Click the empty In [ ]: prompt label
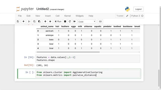The image size is (161, 90). pos(30,72)
